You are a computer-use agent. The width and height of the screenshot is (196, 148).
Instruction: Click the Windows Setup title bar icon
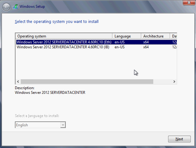pyautogui.click(x=15, y=7)
